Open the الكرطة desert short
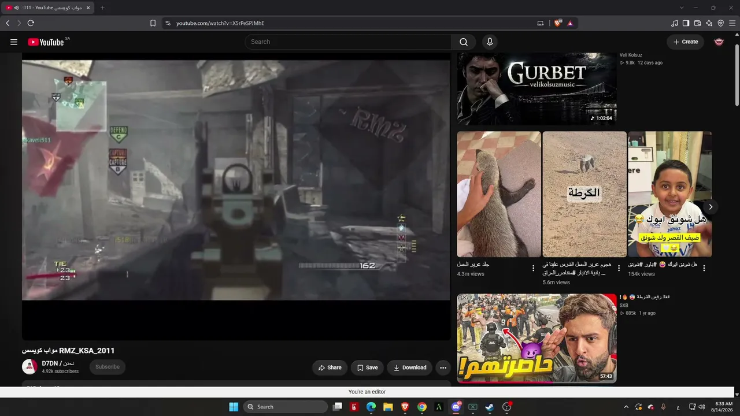740x416 pixels. (x=584, y=194)
